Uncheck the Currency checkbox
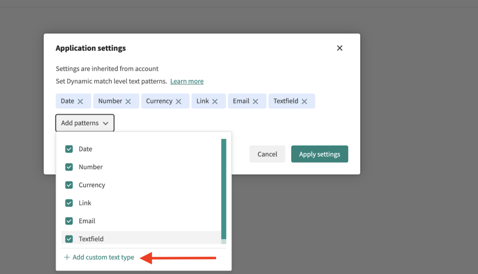 coord(69,185)
